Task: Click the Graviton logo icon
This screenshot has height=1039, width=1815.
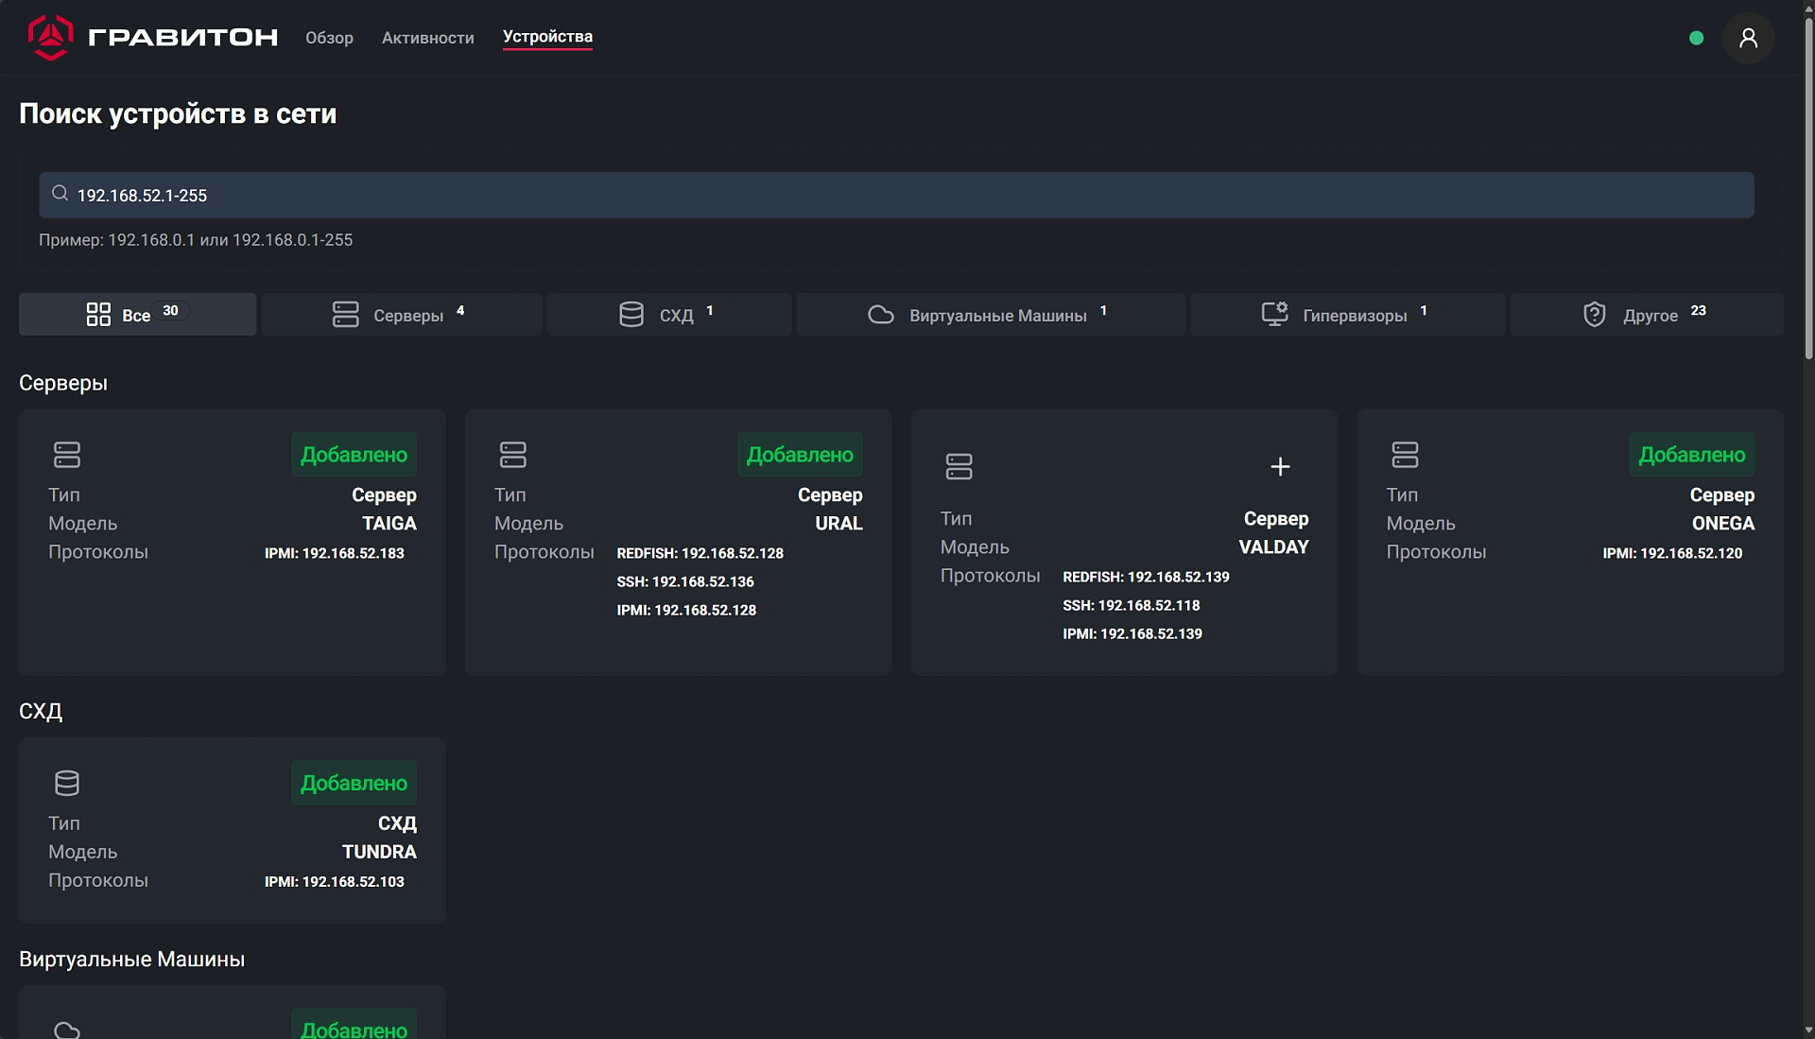Action: pos(50,38)
